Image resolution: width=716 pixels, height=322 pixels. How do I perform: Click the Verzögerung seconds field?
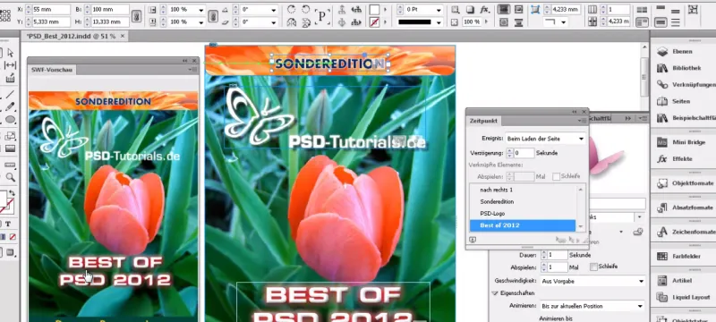(x=524, y=153)
